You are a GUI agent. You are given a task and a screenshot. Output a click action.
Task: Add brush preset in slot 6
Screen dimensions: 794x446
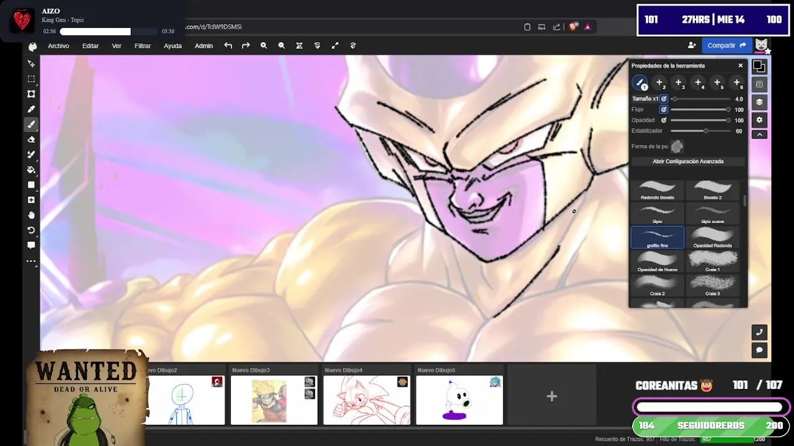736,82
